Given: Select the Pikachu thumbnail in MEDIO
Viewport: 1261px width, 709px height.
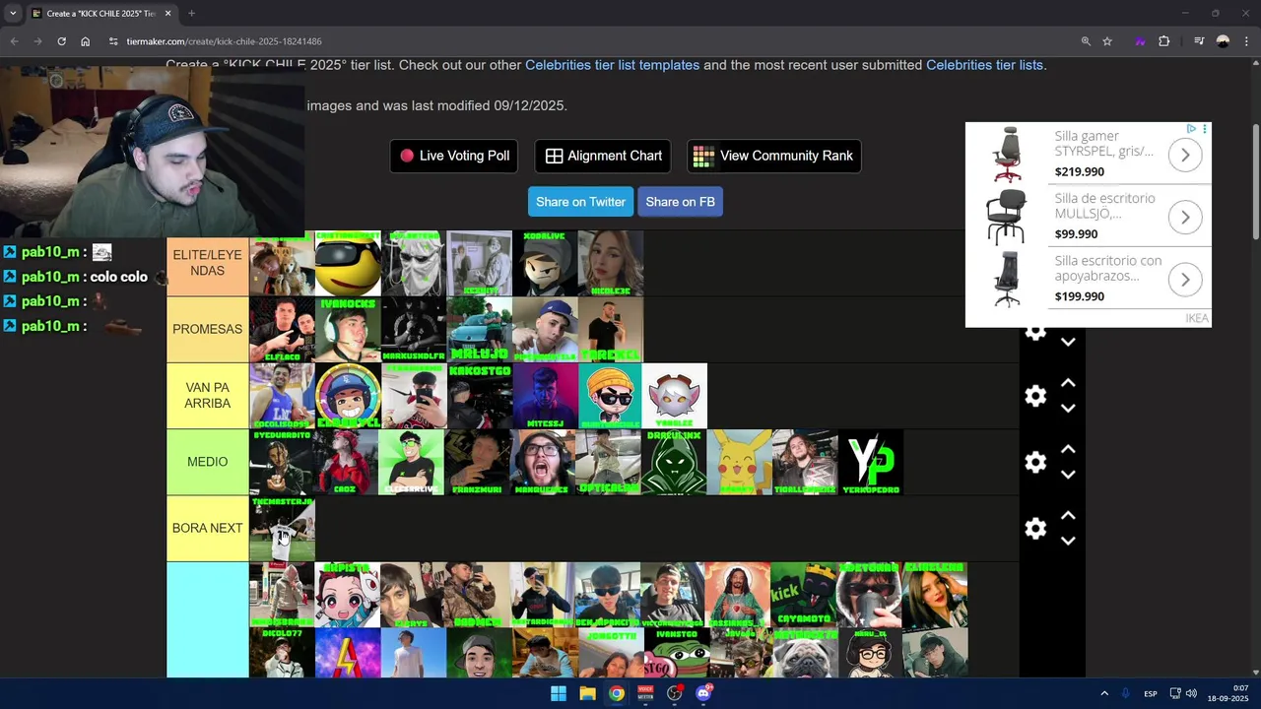Looking at the screenshot, I should [740, 462].
